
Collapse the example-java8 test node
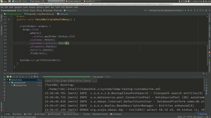point(10,83)
